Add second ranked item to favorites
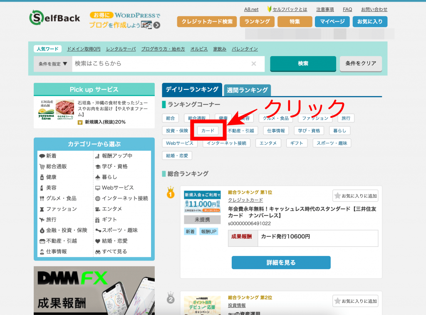The width and height of the screenshot is (426, 315). (x=355, y=301)
